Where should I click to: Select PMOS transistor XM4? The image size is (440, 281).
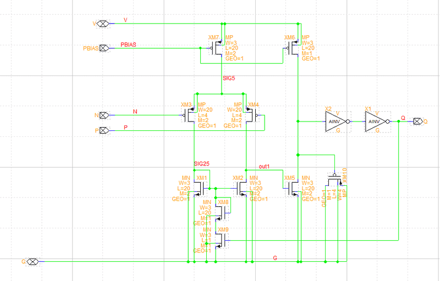point(252,115)
